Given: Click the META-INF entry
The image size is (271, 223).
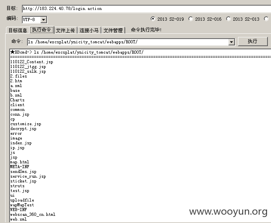Looking at the screenshot, I should pos(20,167).
